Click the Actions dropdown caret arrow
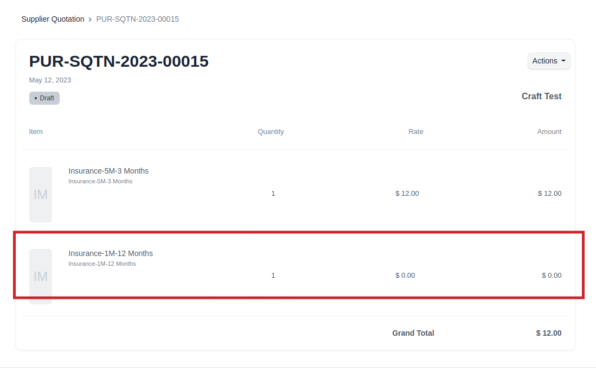The width and height of the screenshot is (596, 371). point(563,61)
